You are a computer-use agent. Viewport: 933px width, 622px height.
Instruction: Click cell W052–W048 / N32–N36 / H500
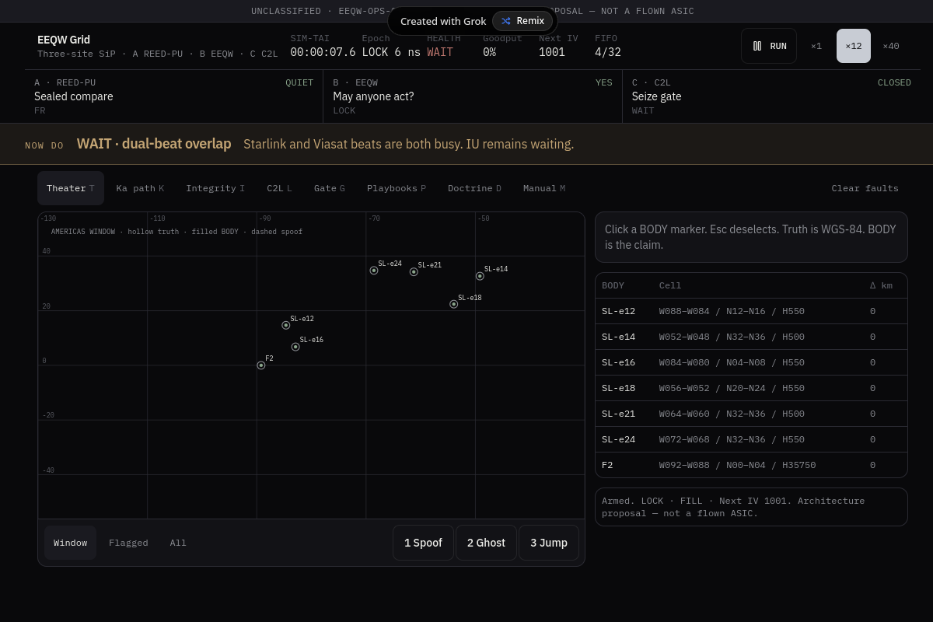(732, 337)
